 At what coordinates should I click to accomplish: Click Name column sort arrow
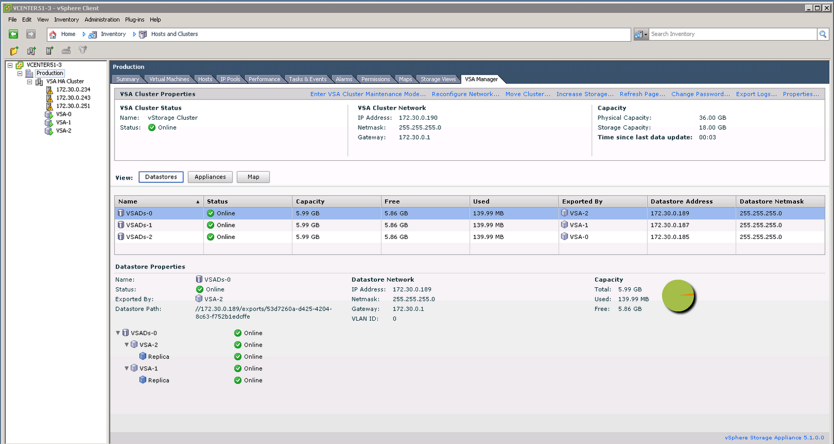(x=198, y=202)
